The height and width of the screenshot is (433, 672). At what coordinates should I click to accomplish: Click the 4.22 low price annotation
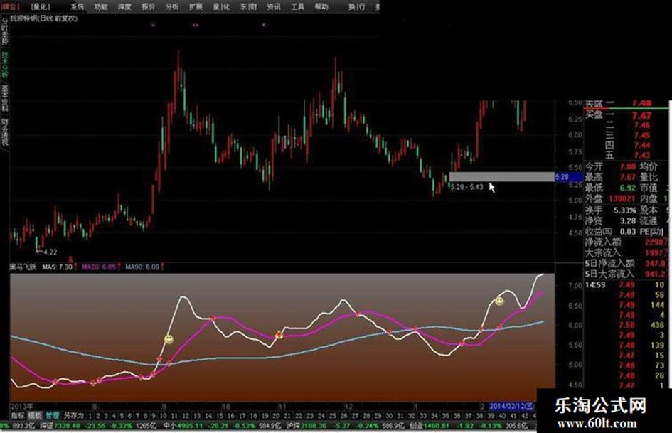pyautogui.click(x=46, y=252)
